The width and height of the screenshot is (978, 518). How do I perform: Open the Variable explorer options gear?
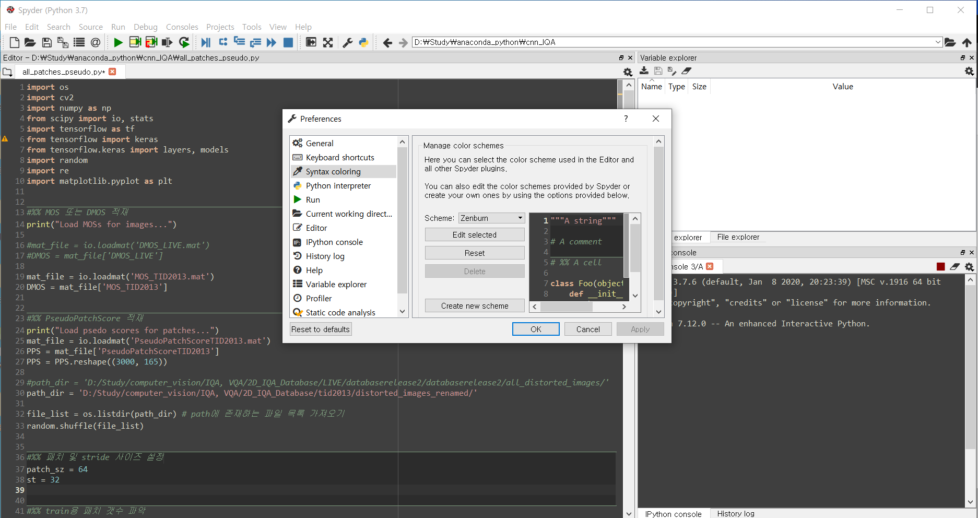969,71
